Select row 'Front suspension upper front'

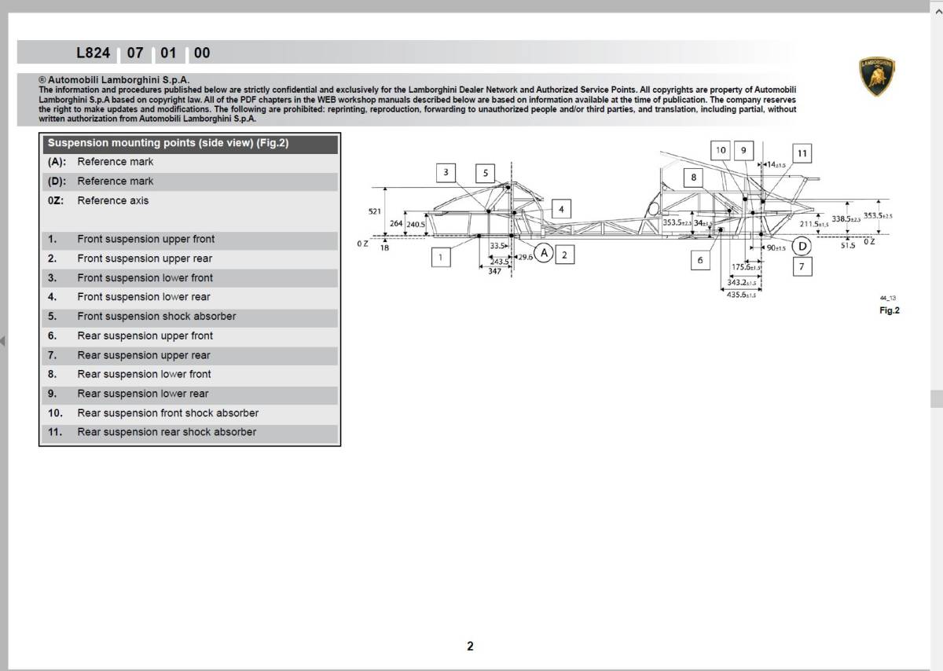tap(189, 240)
